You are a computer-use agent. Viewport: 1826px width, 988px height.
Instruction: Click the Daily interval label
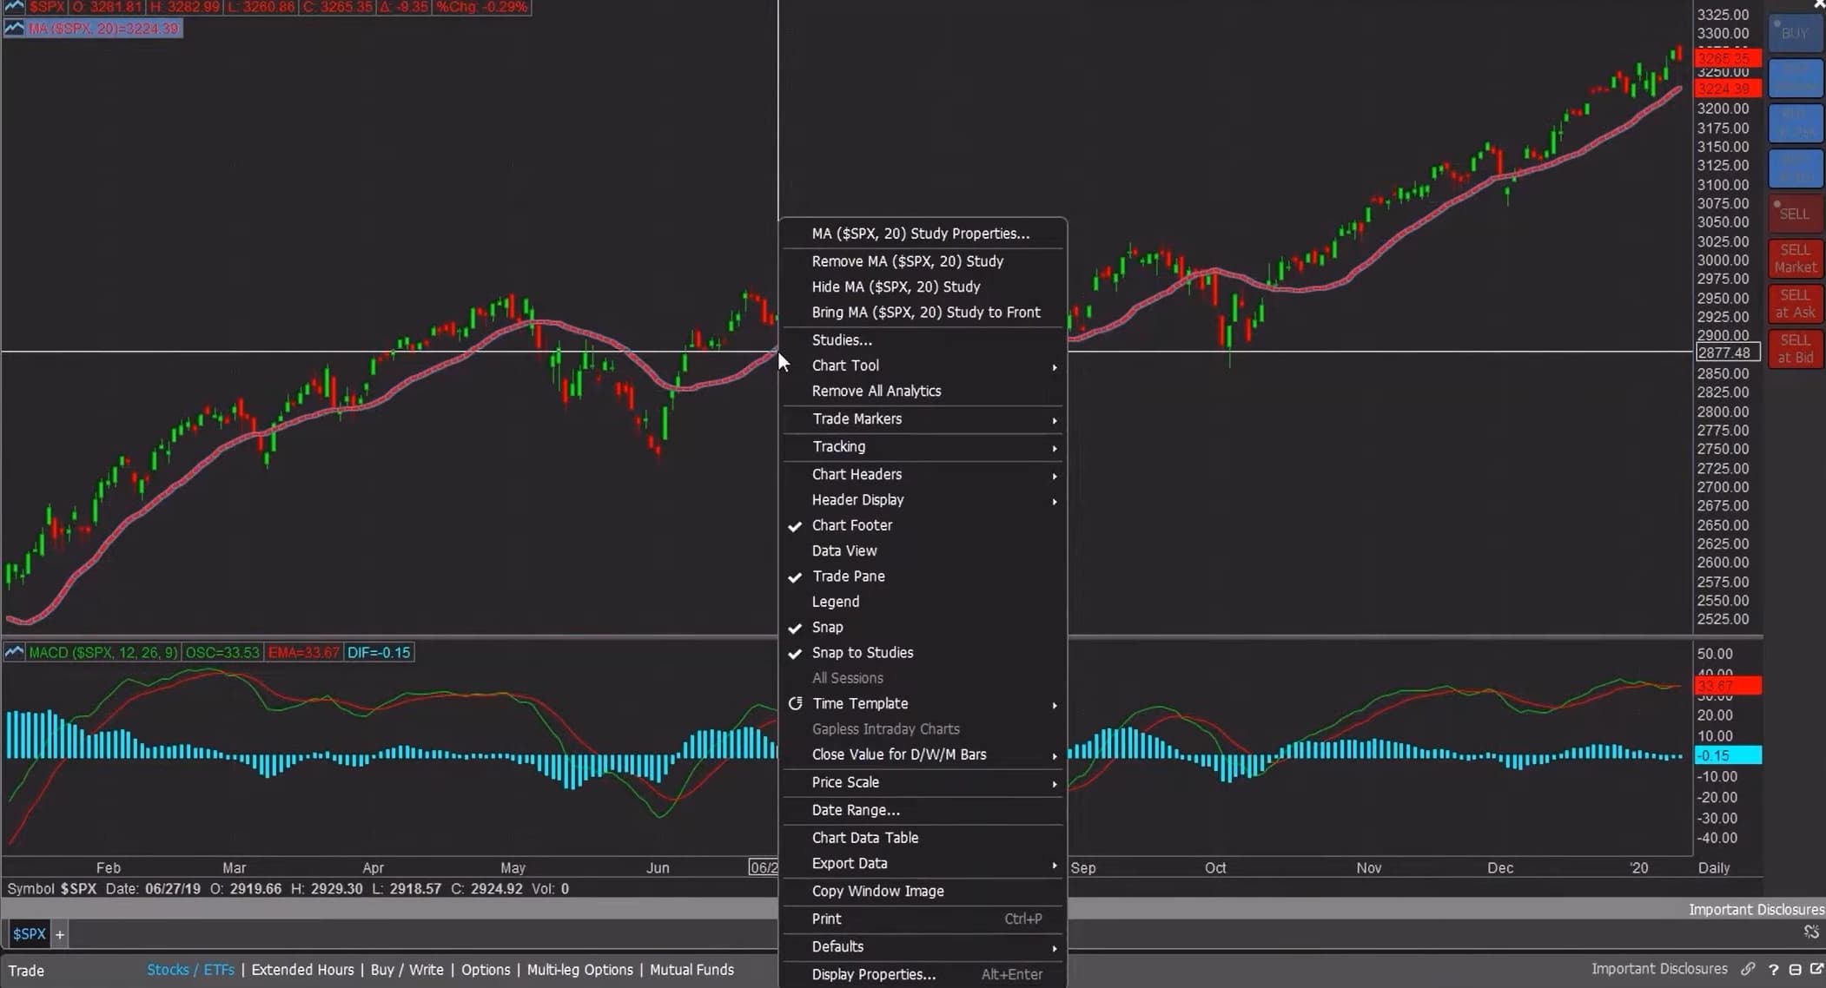(x=1714, y=867)
